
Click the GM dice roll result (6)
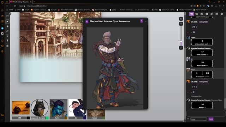click(x=194, y=87)
